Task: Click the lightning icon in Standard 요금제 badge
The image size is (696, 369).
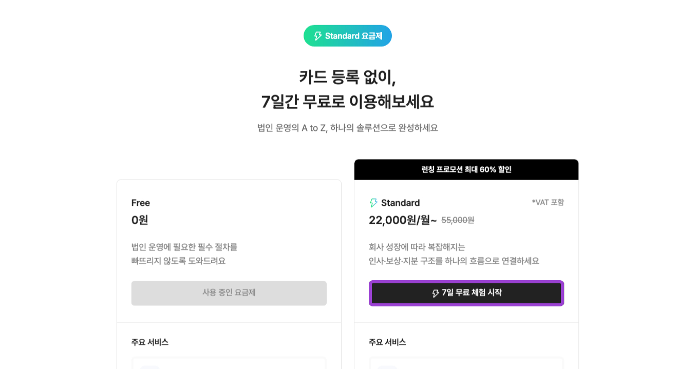Action: click(317, 36)
